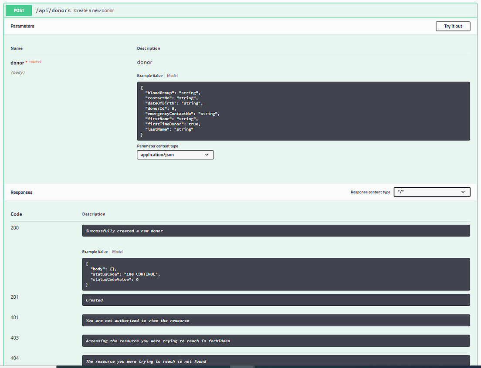
Task: Select the Example Value tab under the 200 response
Action: coord(95,251)
